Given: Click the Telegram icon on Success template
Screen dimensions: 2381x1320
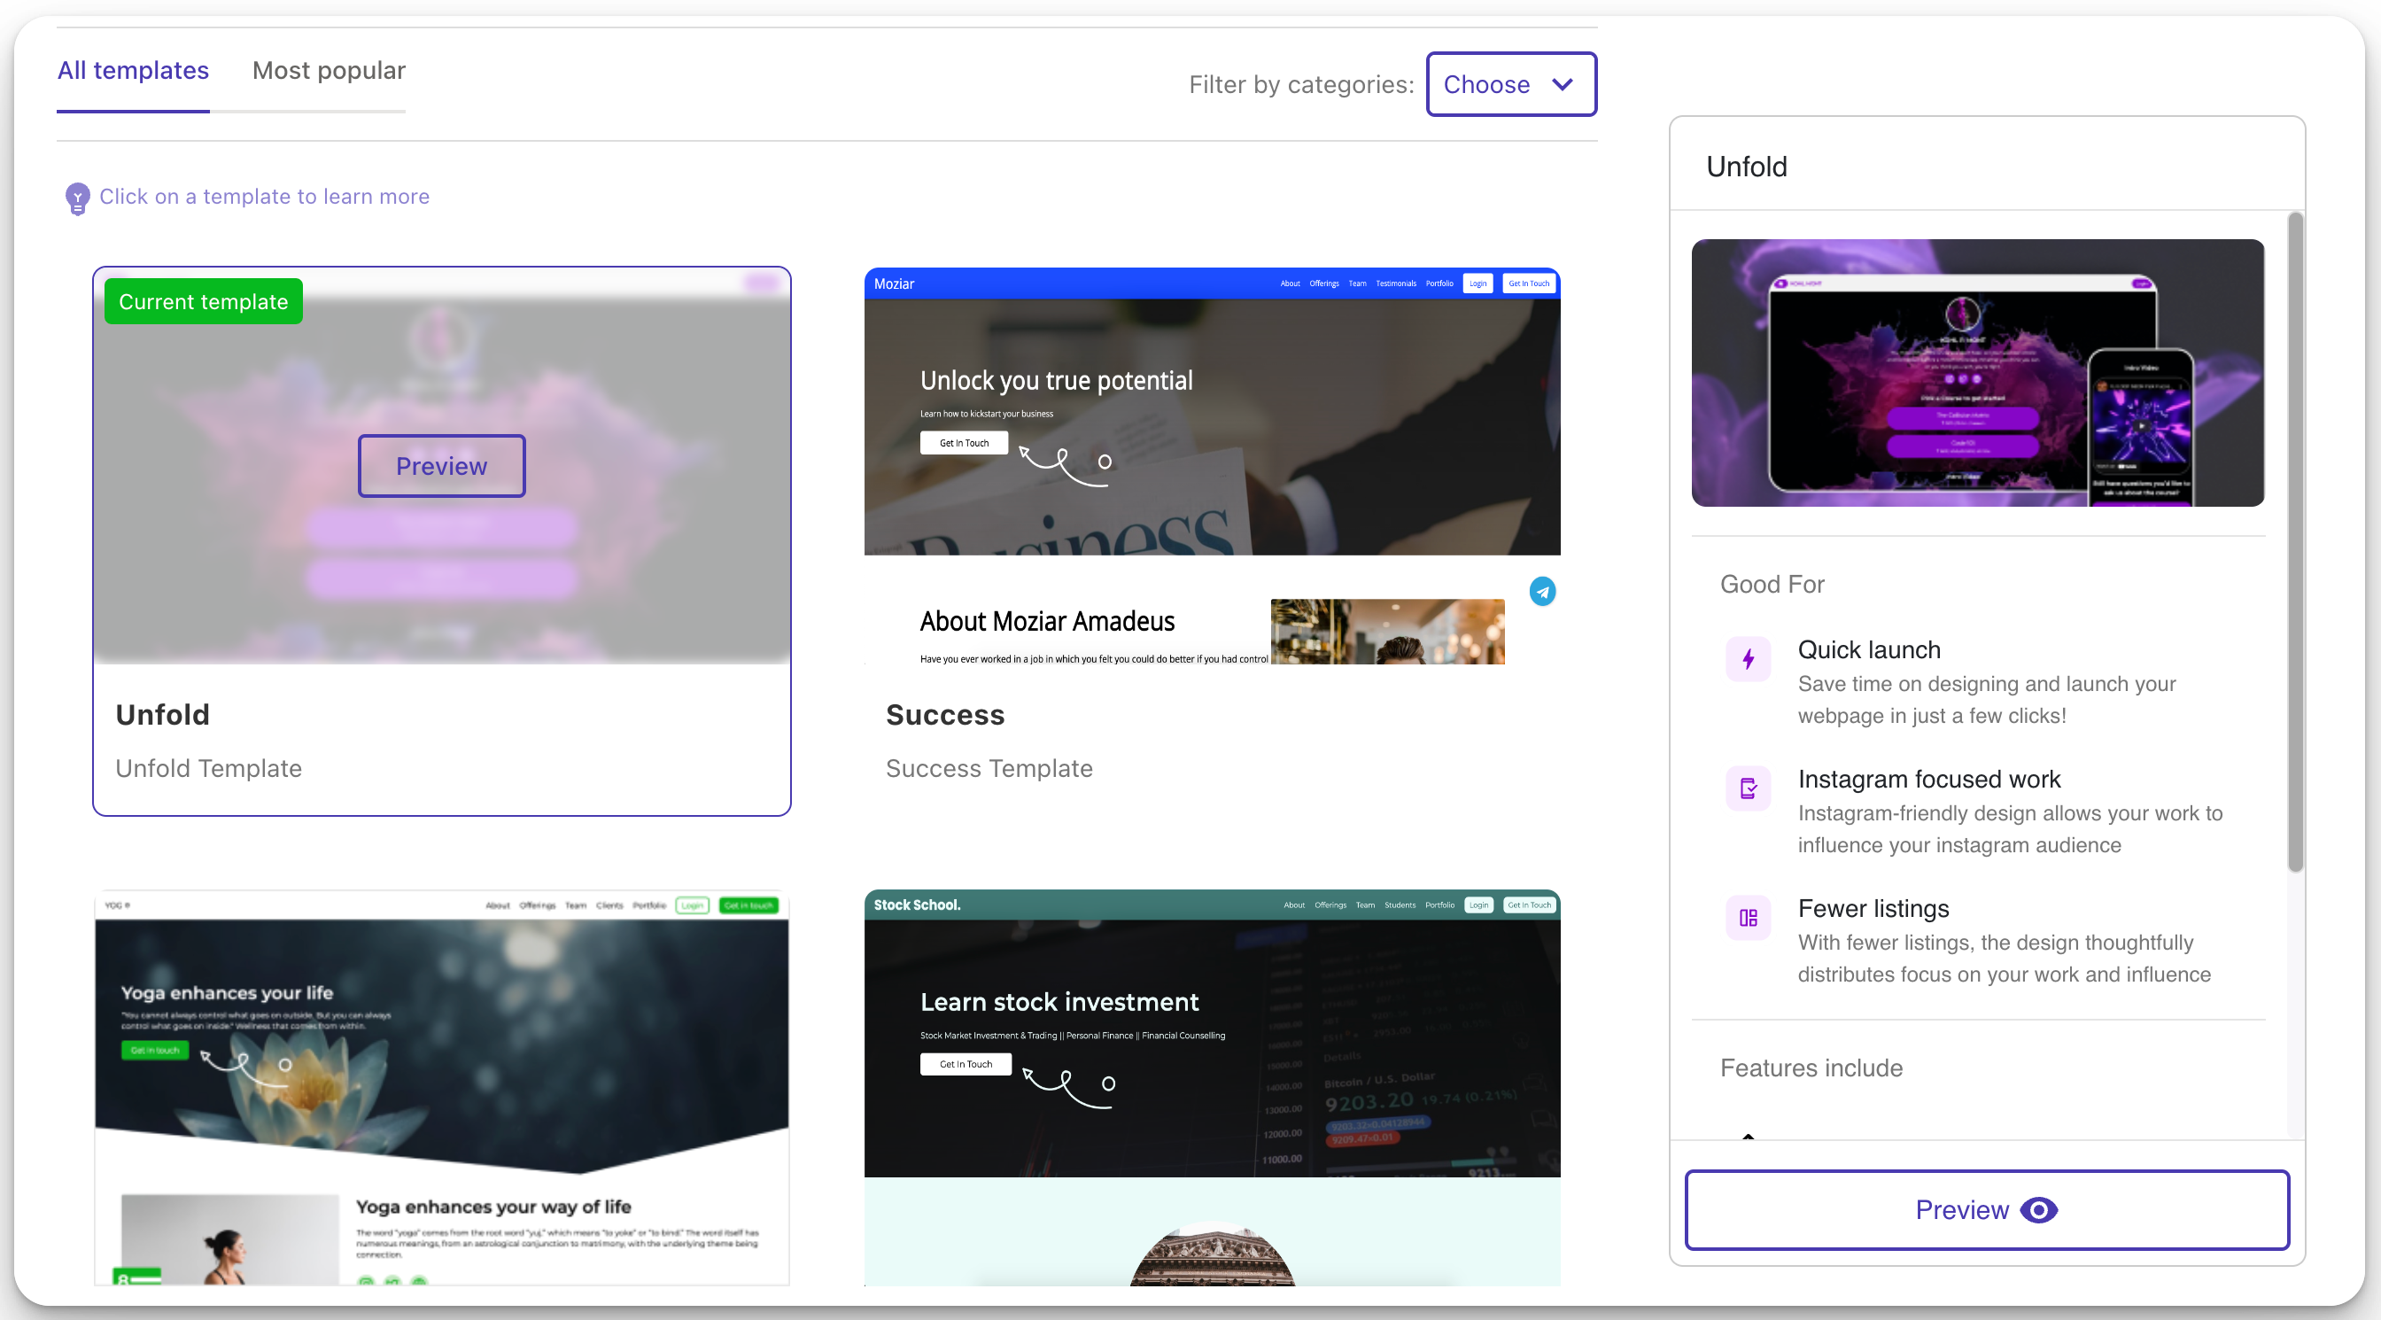Looking at the screenshot, I should 1542,592.
